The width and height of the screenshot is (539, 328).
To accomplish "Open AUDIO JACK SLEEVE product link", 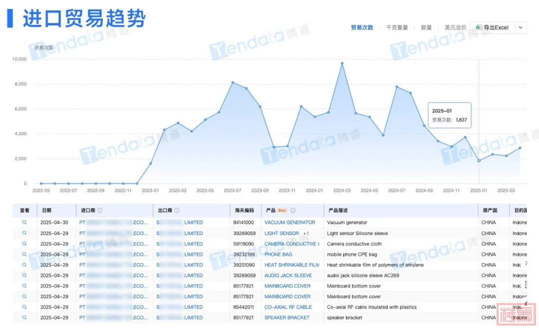I will [288, 276].
